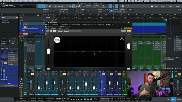Click the Project button top right
The height and width of the screenshot is (102, 182).
(x=170, y=6)
